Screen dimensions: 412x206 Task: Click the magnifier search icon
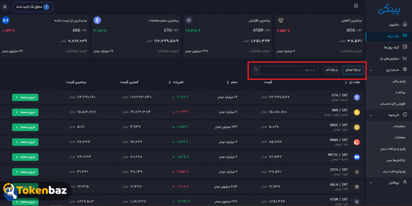256,70
